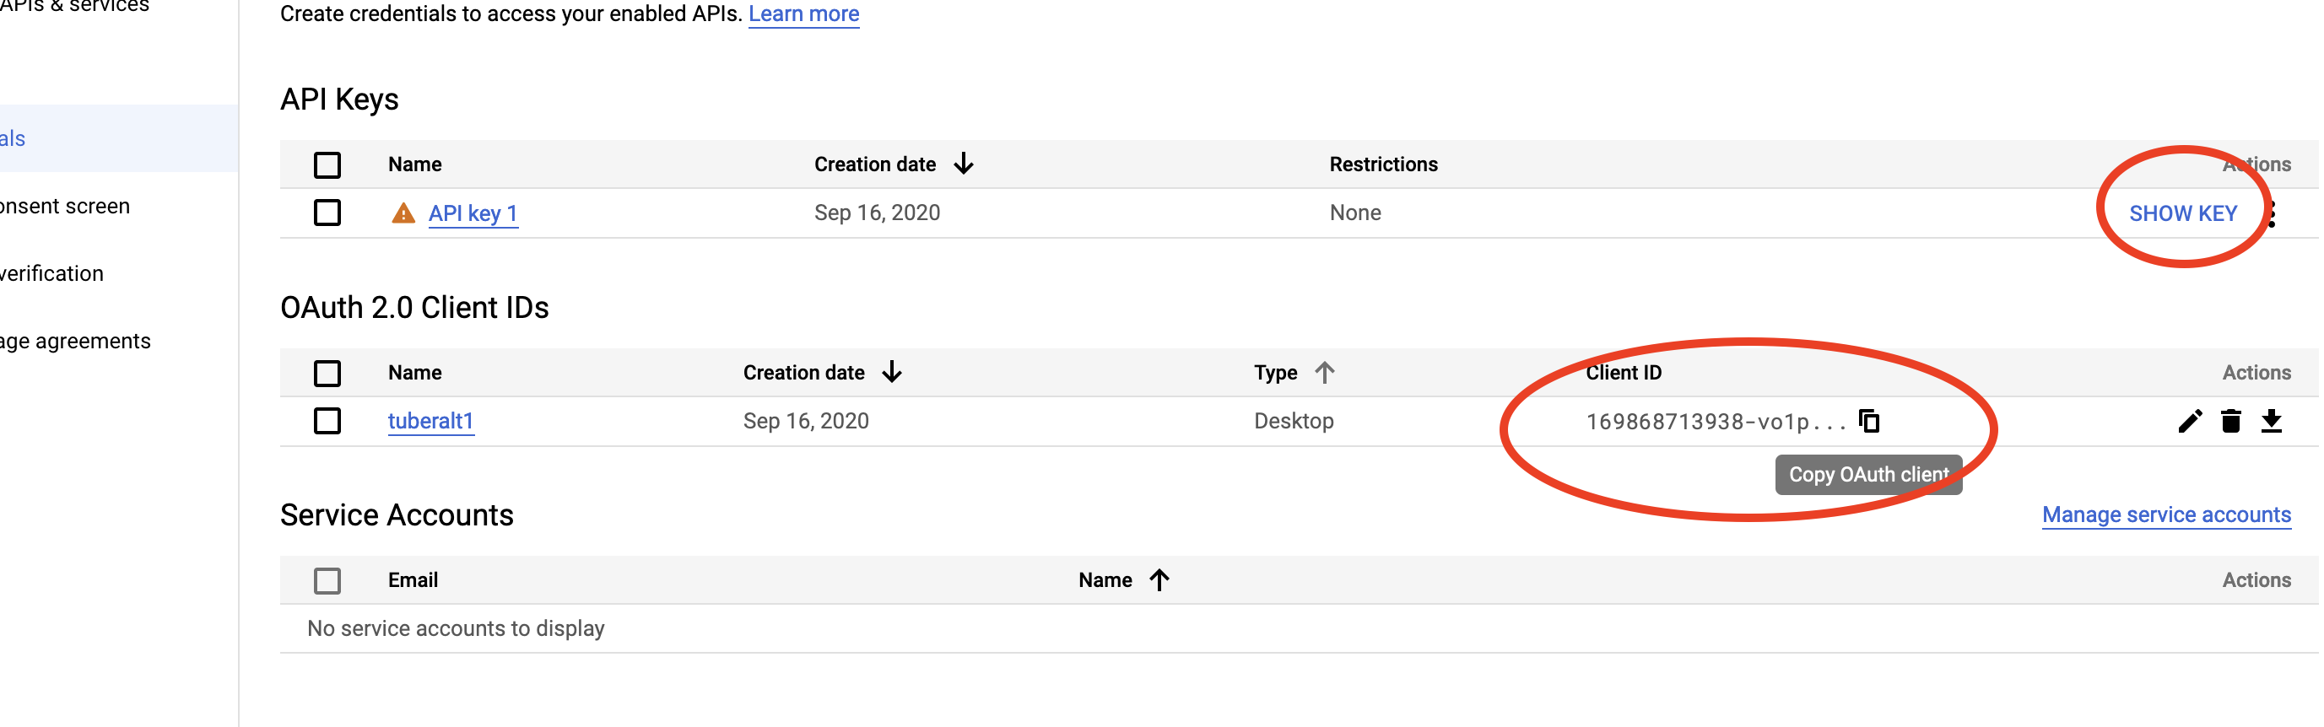Open the consent screen sidebar item
Image resolution: width=2324 pixels, height=727 pixels.
(65, 206)
